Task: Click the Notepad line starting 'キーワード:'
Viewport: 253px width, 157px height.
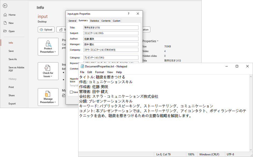Action: coord(146,106)
